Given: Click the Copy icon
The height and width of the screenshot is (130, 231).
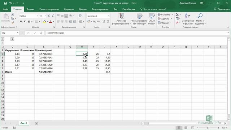Looking at the screenshot, I should pyautogui.click(x=13, y=18).
